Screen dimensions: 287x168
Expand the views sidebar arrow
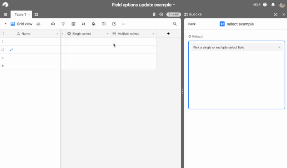(5, 24)
